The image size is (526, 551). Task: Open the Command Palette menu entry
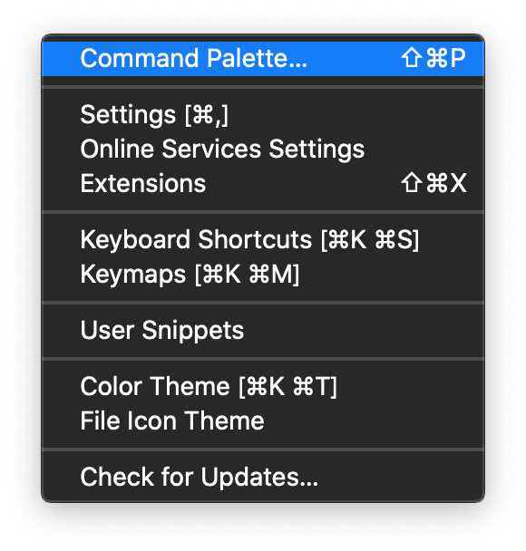[263, 58]
